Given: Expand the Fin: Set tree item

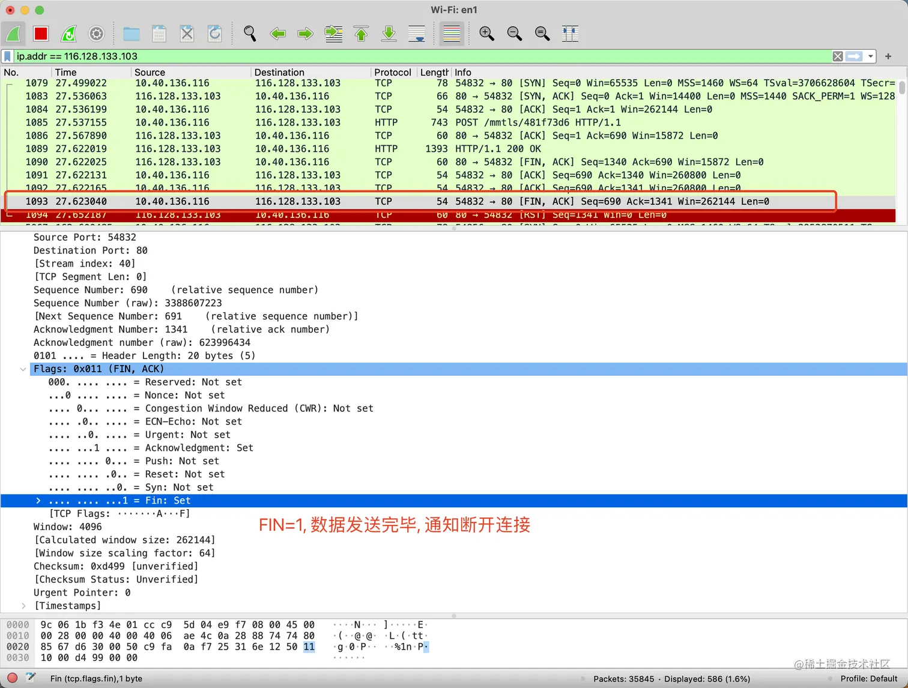Looking at the screenshot, I should tap(38, 501).
